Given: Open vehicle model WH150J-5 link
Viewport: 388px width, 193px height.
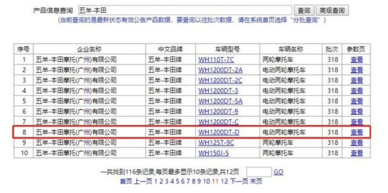Looking at the screenshot, I should click(x=213, y=153).
